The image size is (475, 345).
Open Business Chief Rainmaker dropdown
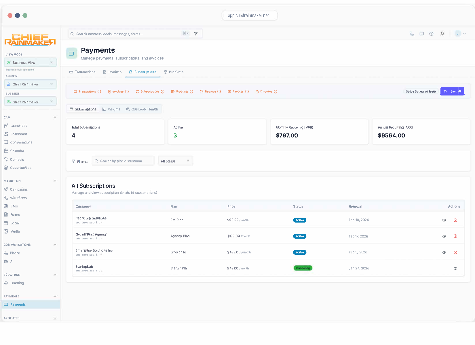pyautogui.click(x=30, y=102)
